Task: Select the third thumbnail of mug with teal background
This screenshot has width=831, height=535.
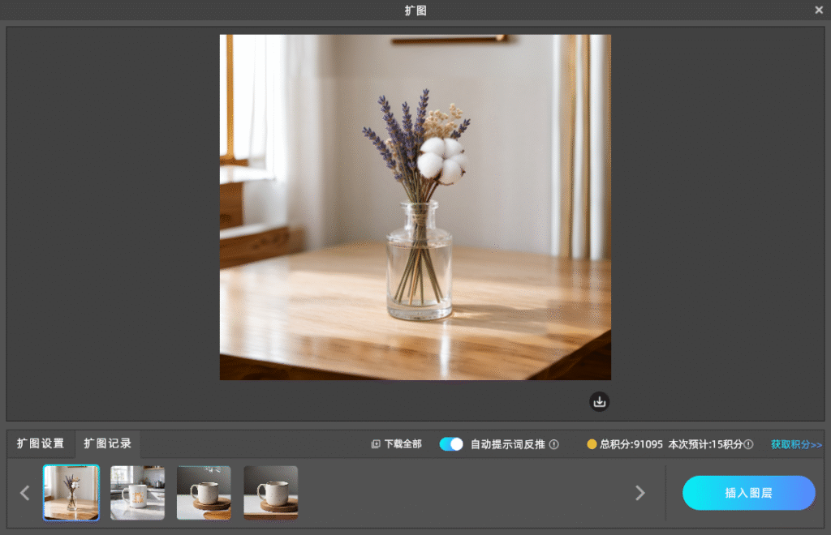Action: click(x=204, y=493)
